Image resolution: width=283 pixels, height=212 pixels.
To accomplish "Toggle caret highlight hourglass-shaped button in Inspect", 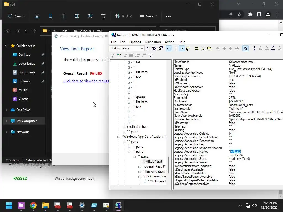I will click(203, 48).
